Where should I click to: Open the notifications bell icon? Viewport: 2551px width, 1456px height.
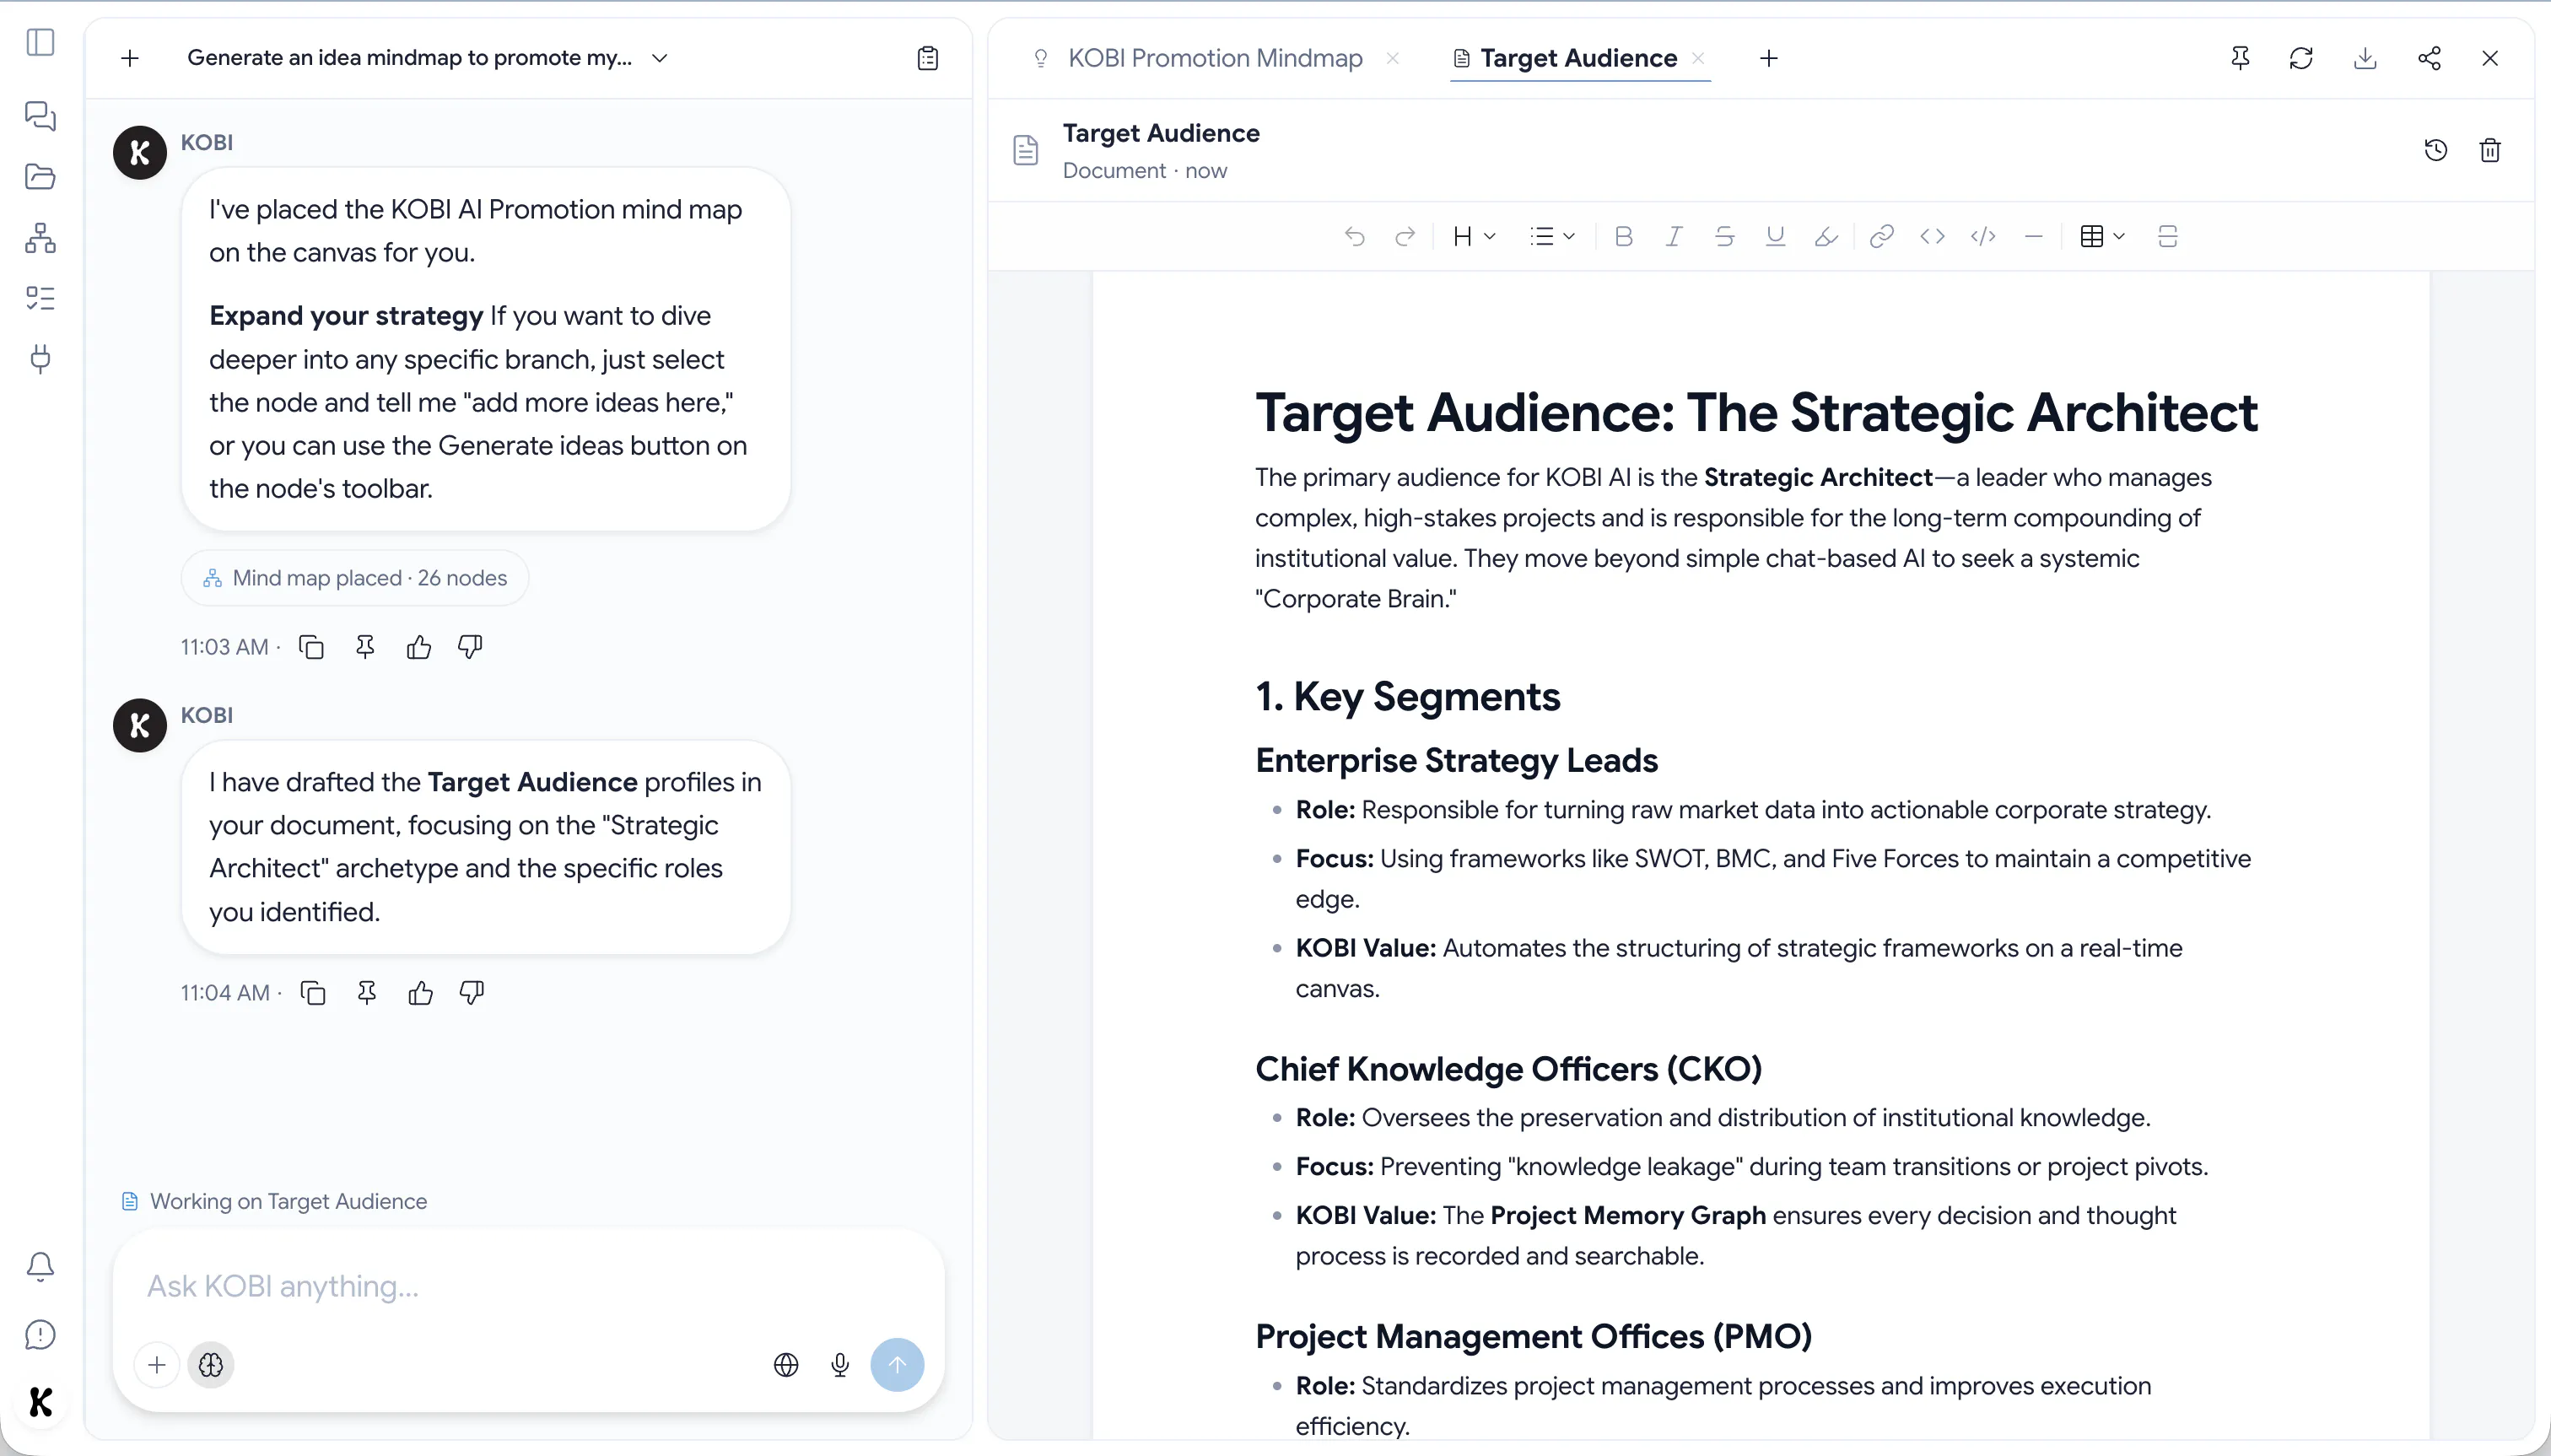40,1267
